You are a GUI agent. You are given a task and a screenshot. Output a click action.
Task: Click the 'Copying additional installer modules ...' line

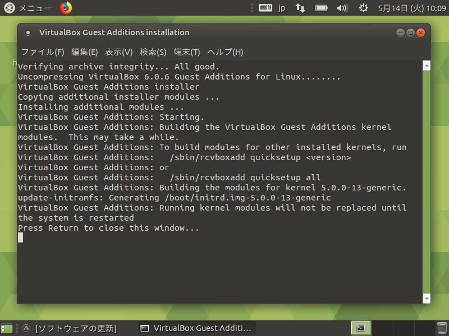118,97
